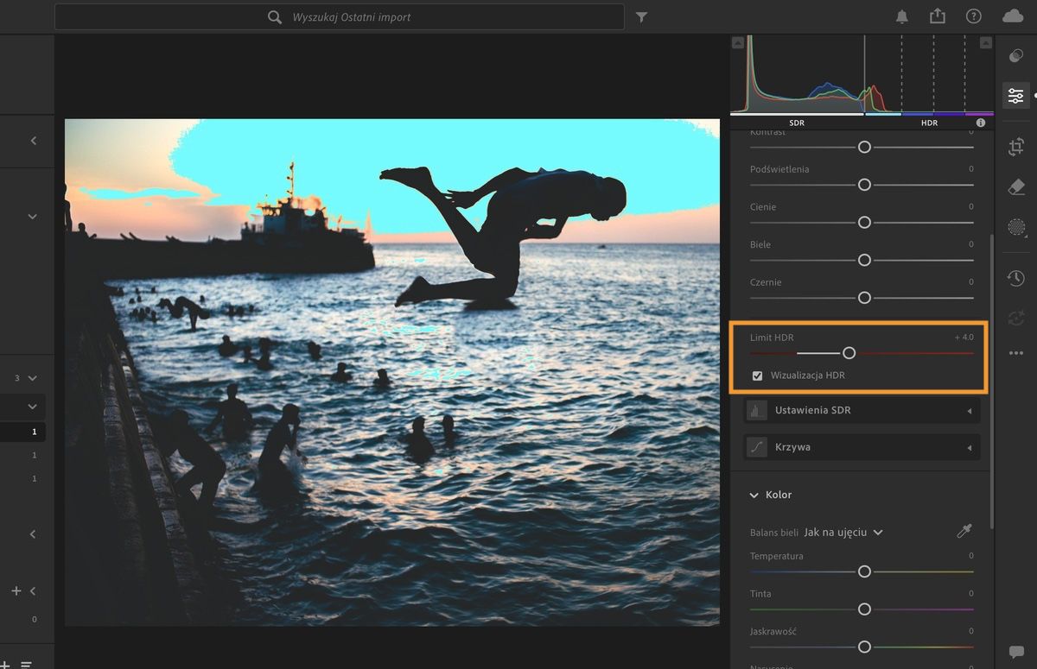Open the filter funnel next to search
The width and height of the screenshot is (1037, 669).
(641, 17)
